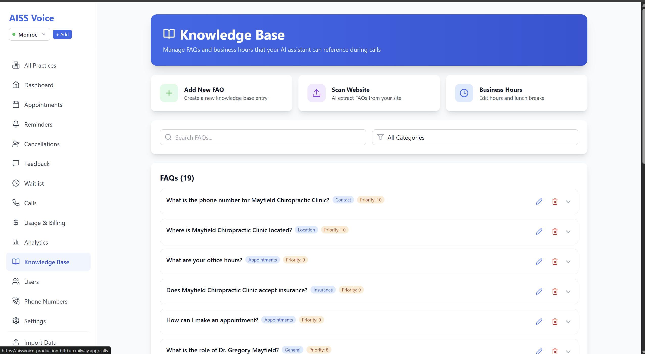Open Settings from sidebar
Image resolution: width=645 pixels, height=354 pixels.
click(48, 321)
